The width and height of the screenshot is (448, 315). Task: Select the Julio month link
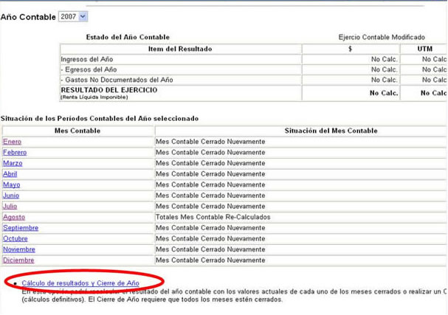(10, 207)
